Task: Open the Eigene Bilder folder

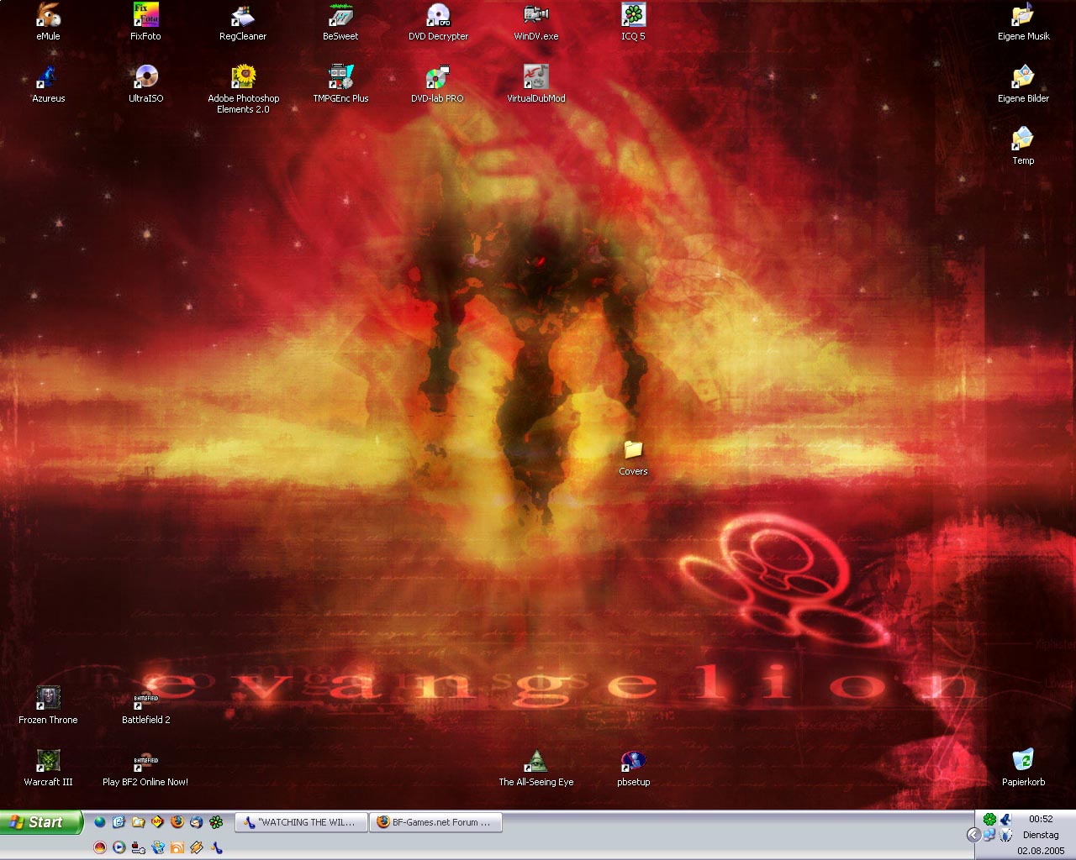Action: point(1023,85)
